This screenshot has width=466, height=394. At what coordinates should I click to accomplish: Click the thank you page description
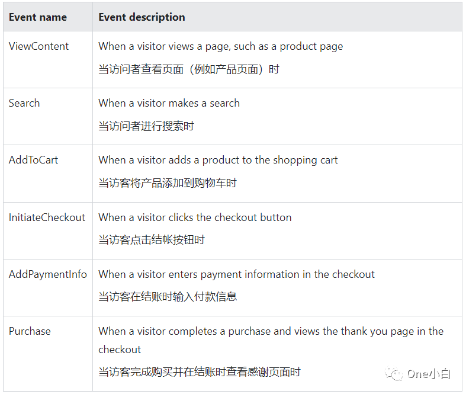click(271, 340)
